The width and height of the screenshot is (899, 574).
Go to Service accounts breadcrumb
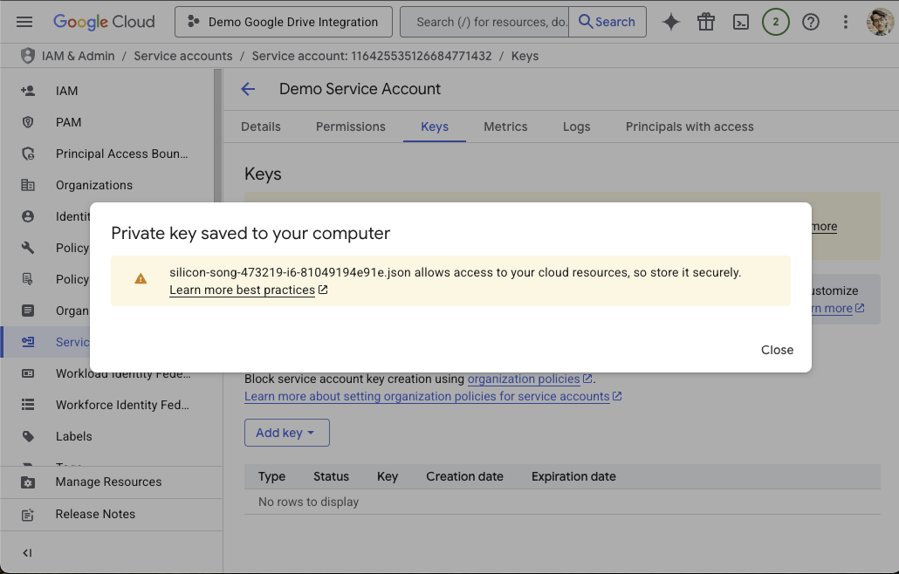pyautogui.click(x=183, y=56)
